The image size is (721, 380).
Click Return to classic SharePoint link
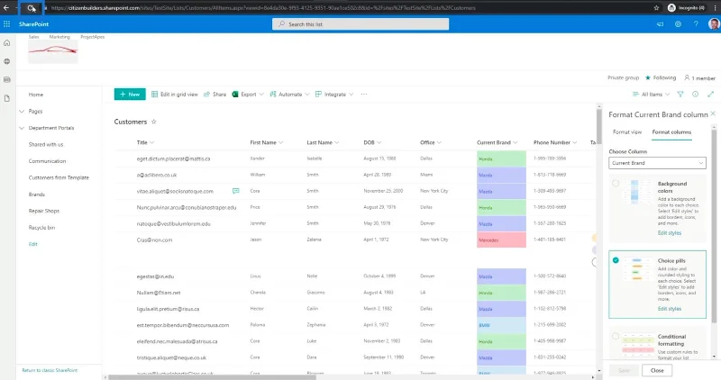point(50,370)
